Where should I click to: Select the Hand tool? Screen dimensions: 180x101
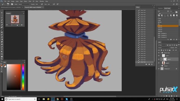(2, 57)
